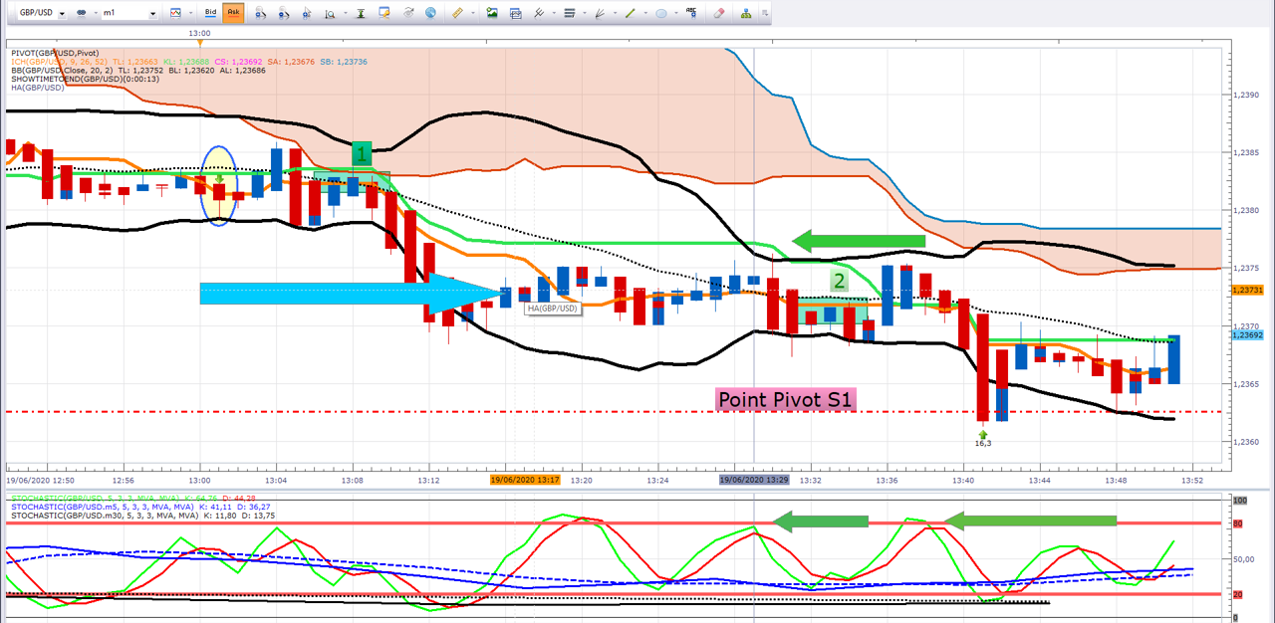Toggle the Bid price button
Image resolution: width=1275 pixels, height=623 pixels.
click(210, 14)
